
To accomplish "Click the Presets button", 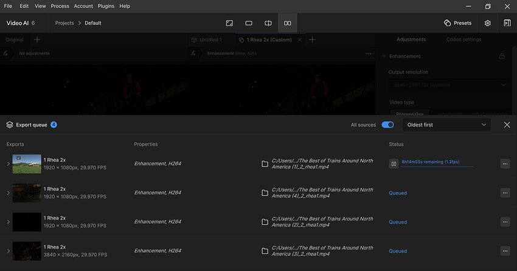I will click(x=457, y=23).
